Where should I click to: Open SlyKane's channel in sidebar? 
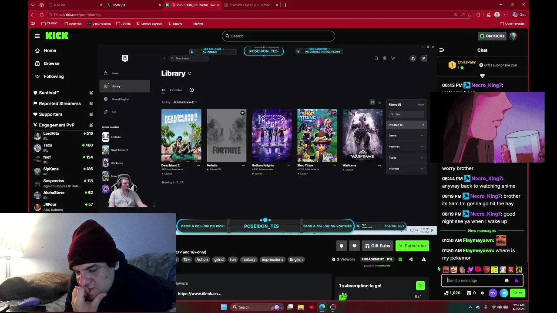pos(64,171)
